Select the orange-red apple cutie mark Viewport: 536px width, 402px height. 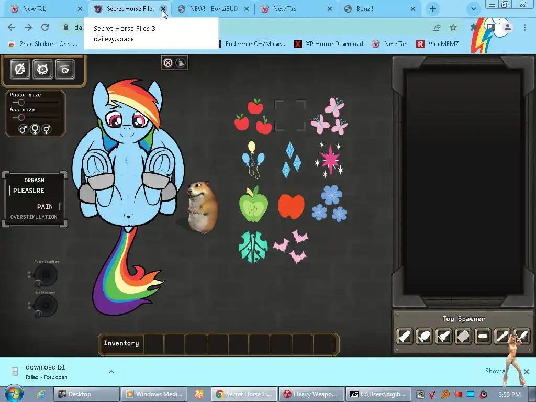(291, 206)
